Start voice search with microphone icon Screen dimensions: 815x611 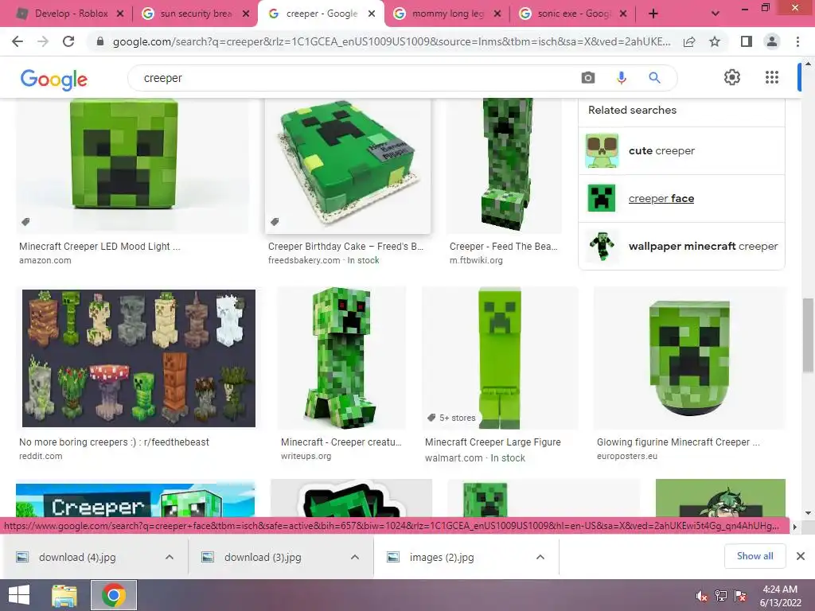(621, 78)
